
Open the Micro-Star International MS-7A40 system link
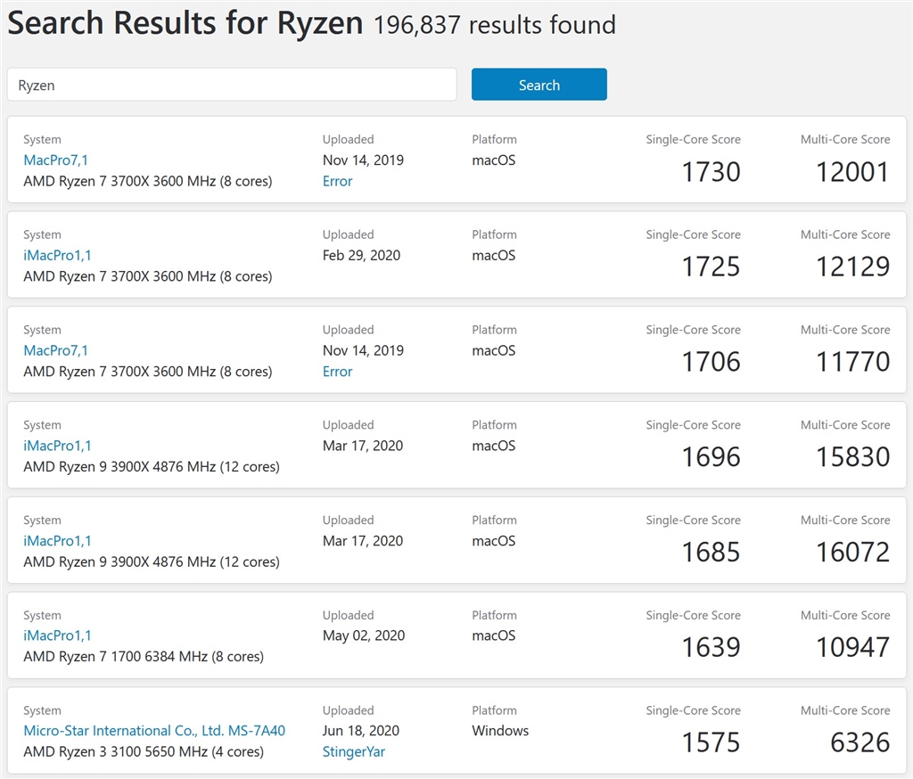tap(154, 731)
